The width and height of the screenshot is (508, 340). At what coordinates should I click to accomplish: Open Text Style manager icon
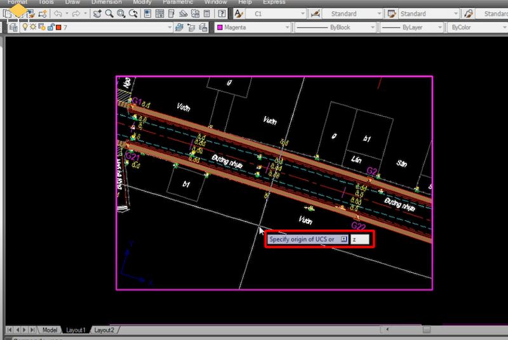239,13
